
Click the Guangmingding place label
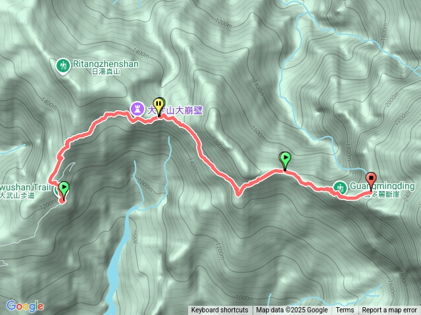[x=382, y=186]
